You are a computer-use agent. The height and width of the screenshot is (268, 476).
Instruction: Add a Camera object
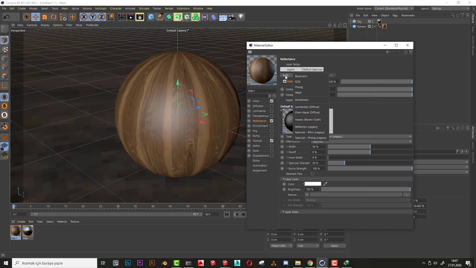pos(232,17)
